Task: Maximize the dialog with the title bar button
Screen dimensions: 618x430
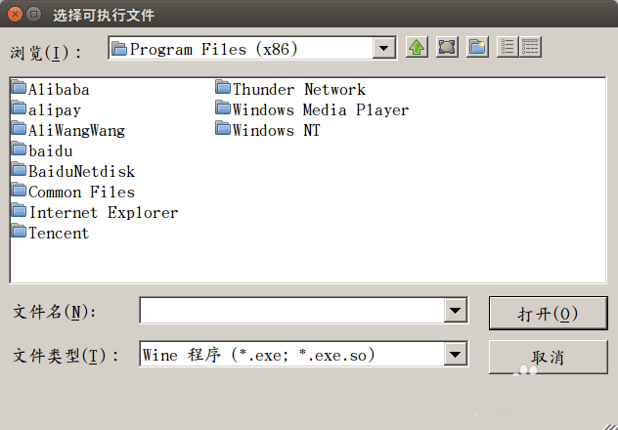Action: (34, 15)
